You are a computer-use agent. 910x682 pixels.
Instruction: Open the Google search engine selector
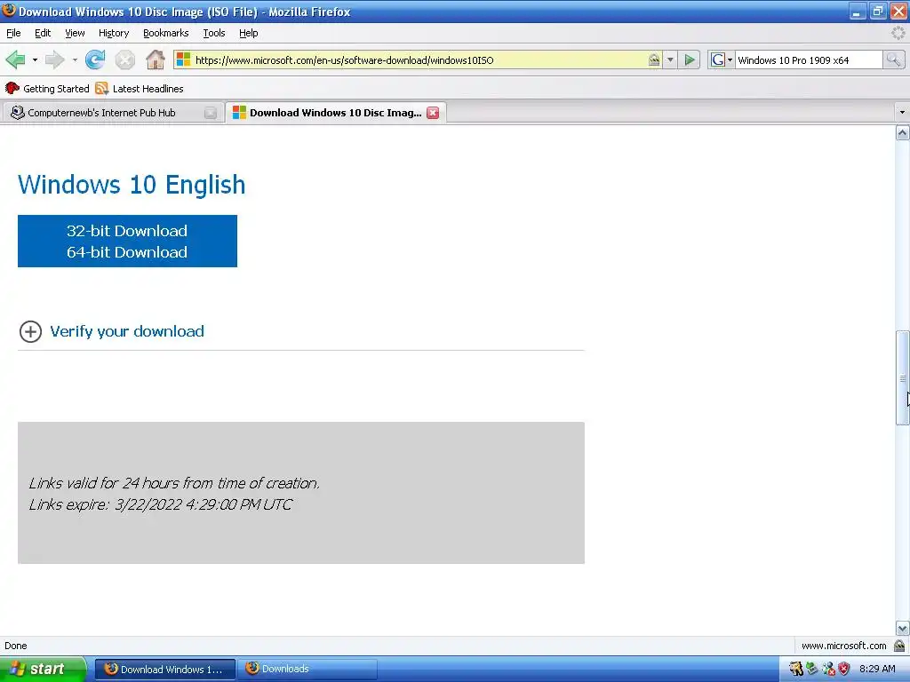click(x=722, y=59)
